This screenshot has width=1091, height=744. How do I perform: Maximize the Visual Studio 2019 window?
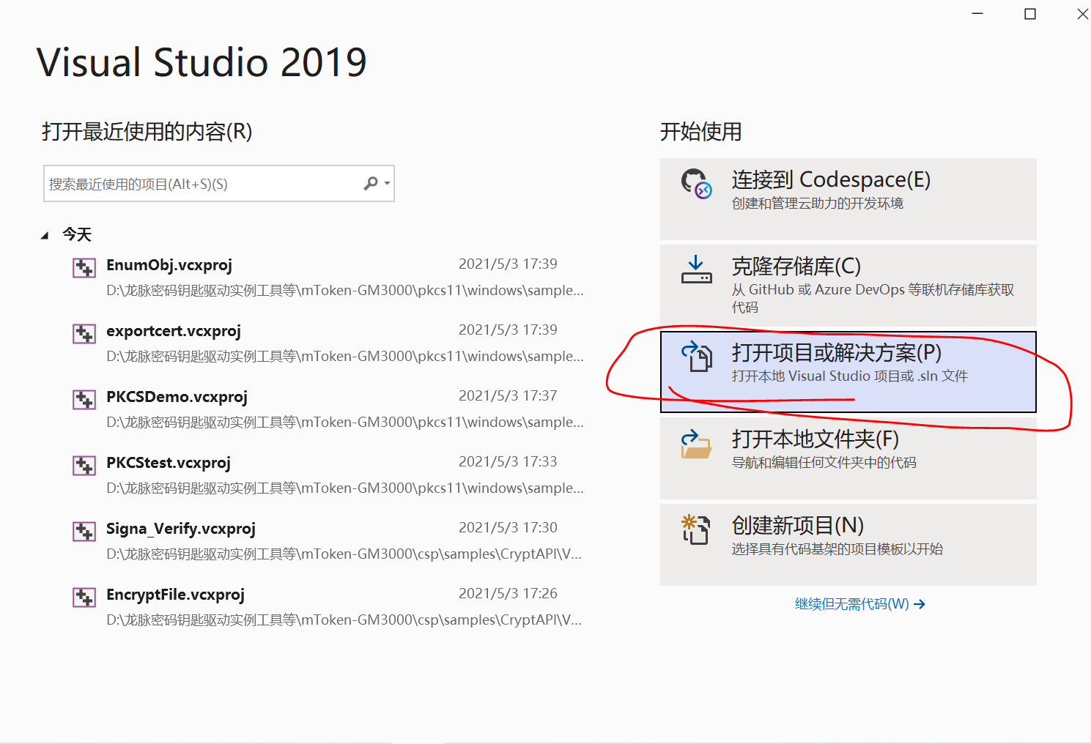point(1030,14)
